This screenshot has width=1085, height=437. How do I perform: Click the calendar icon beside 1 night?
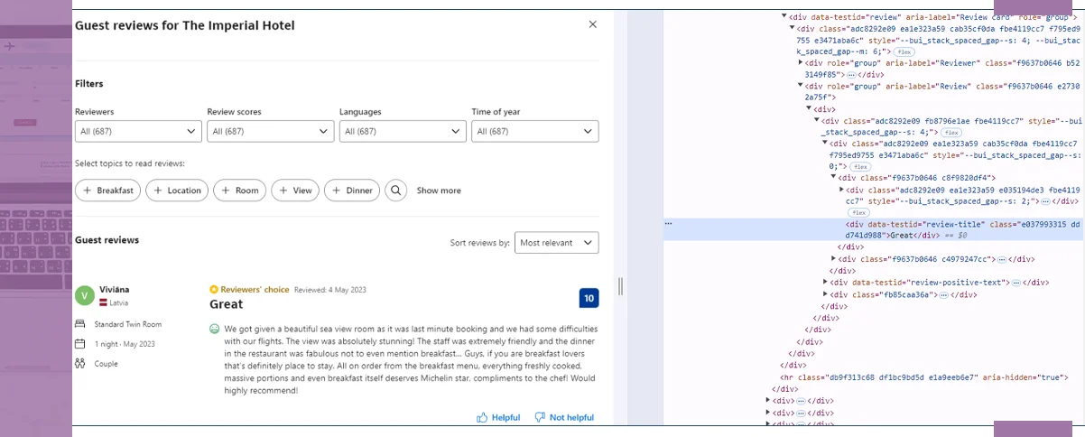(x=79, y=344)
